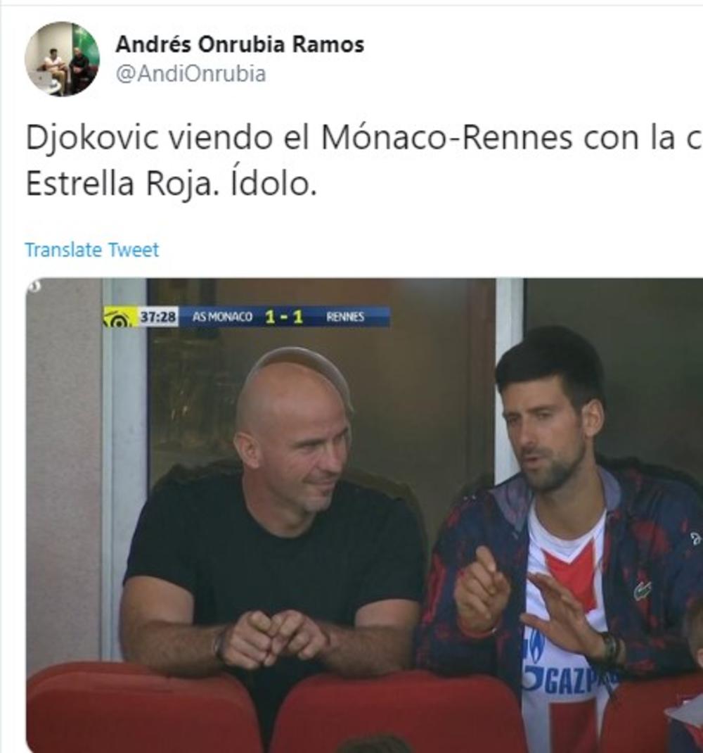
Task: Open the @AndiOnrubia handle link
Action: pyautogui.click(x=191, y=74)
